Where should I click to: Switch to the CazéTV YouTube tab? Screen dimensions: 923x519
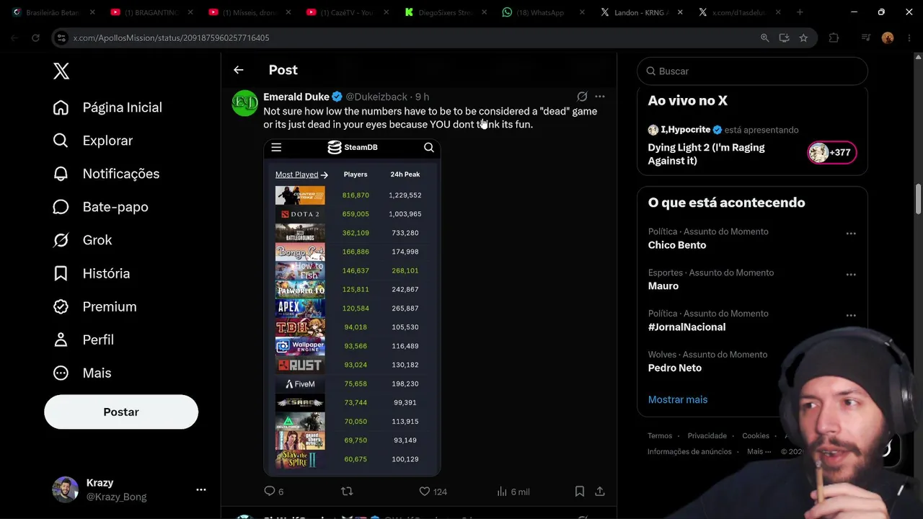[x=346, y=12]
